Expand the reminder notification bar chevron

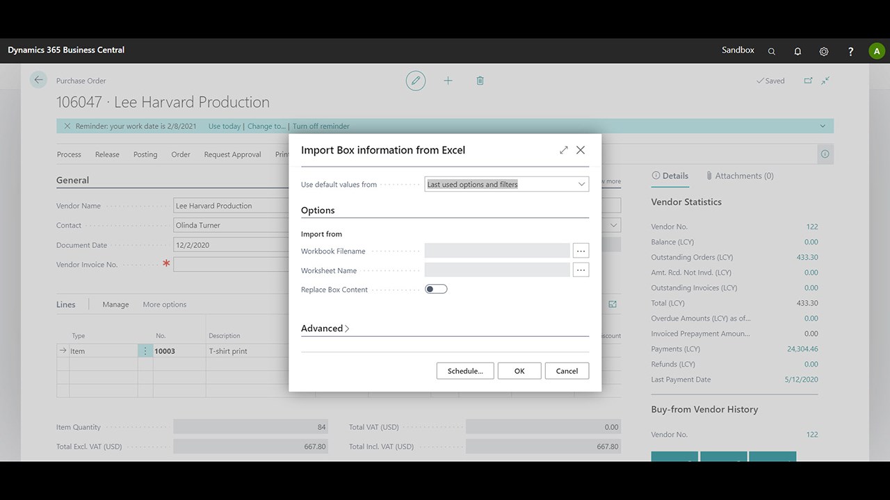(823, 126)
